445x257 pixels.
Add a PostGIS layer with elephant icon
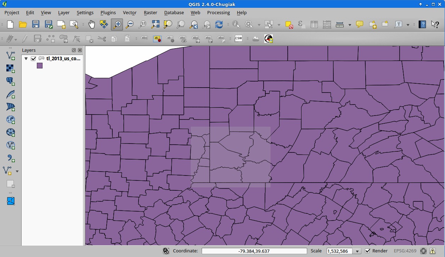coord(11,81)
